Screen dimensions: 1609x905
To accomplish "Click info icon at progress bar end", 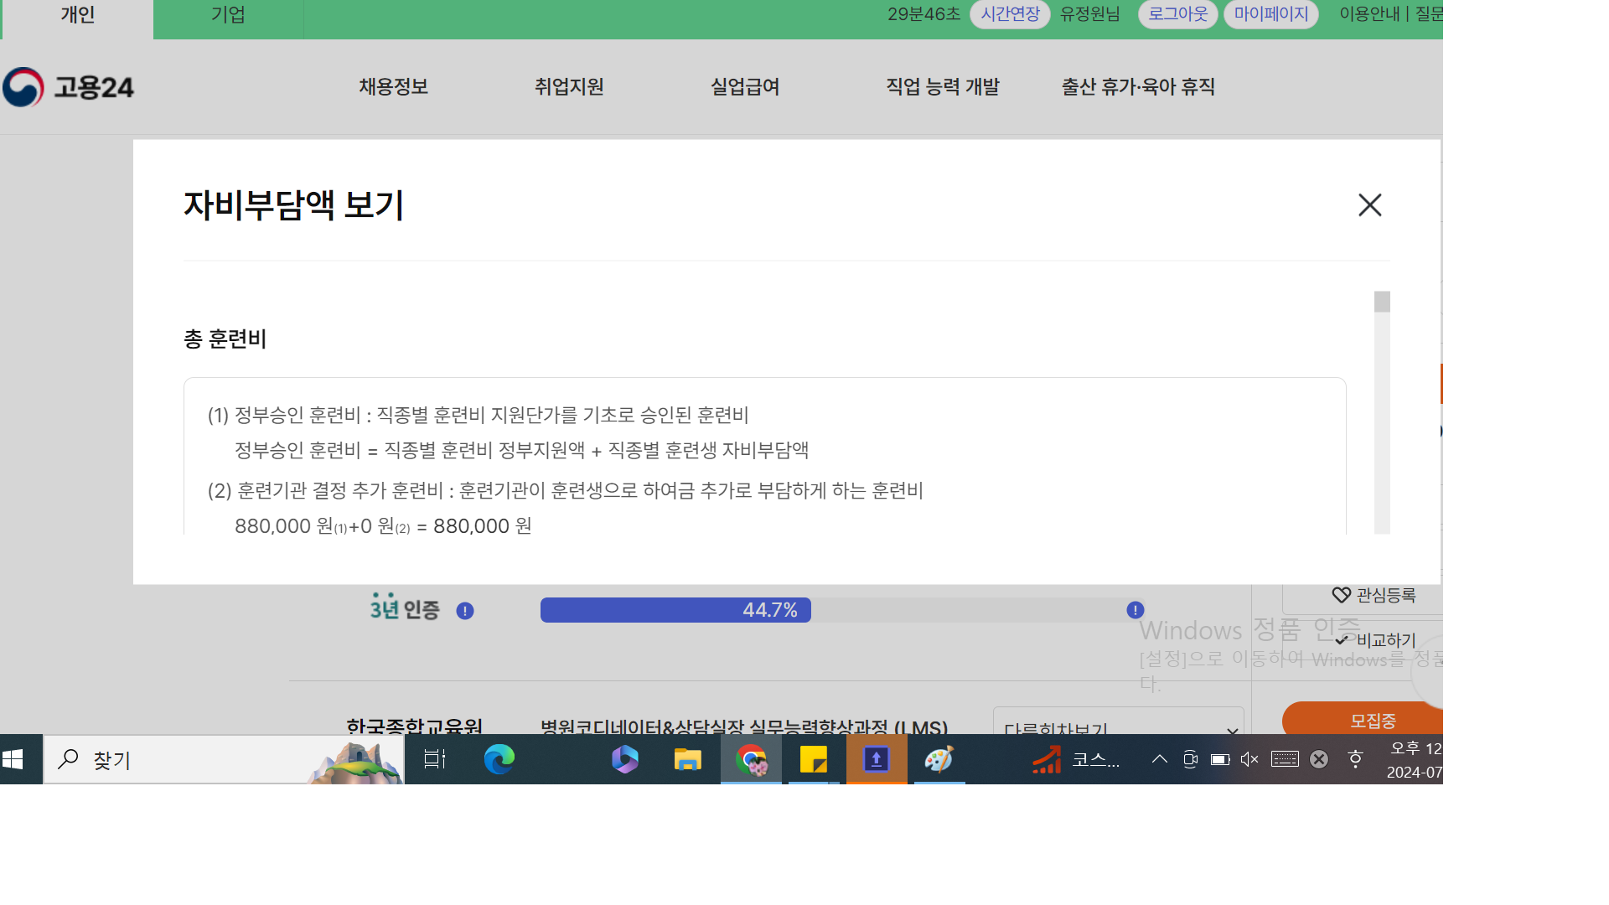I will pyautogui.click(x=1135, y=610).
